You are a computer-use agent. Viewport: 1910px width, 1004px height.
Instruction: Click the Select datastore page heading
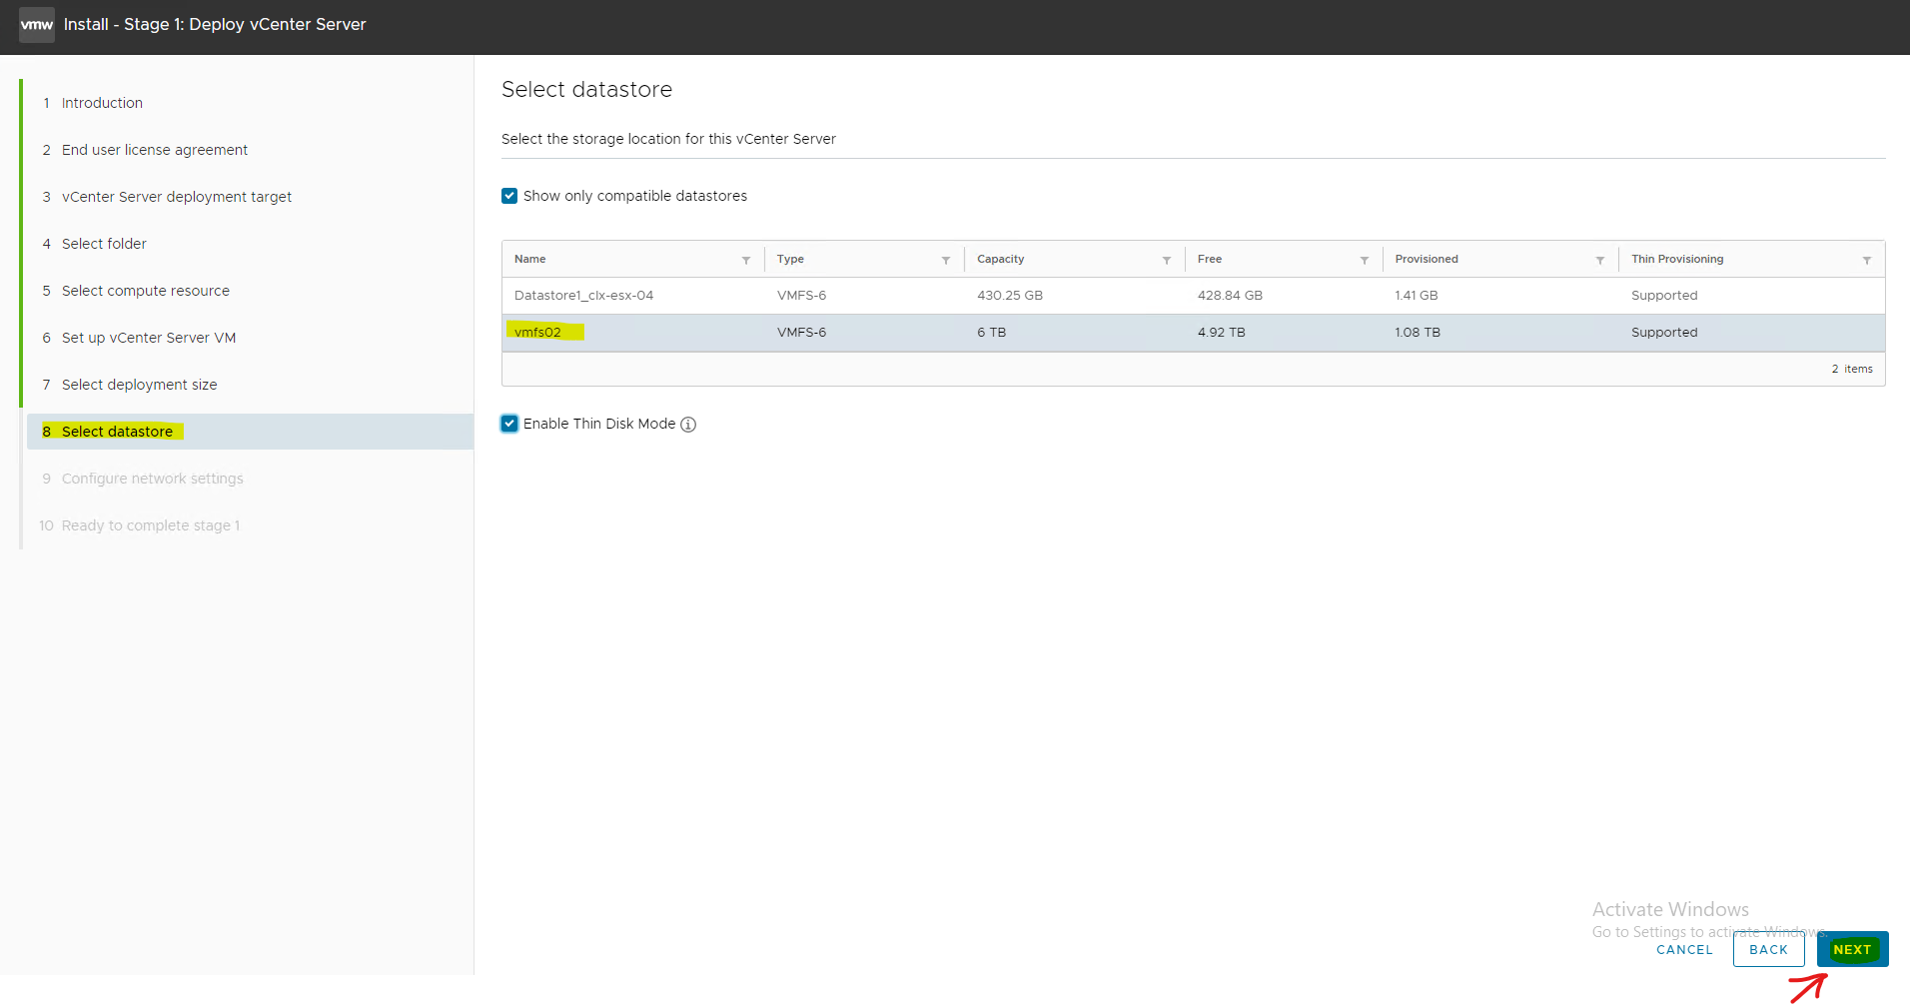coord(586,90)
